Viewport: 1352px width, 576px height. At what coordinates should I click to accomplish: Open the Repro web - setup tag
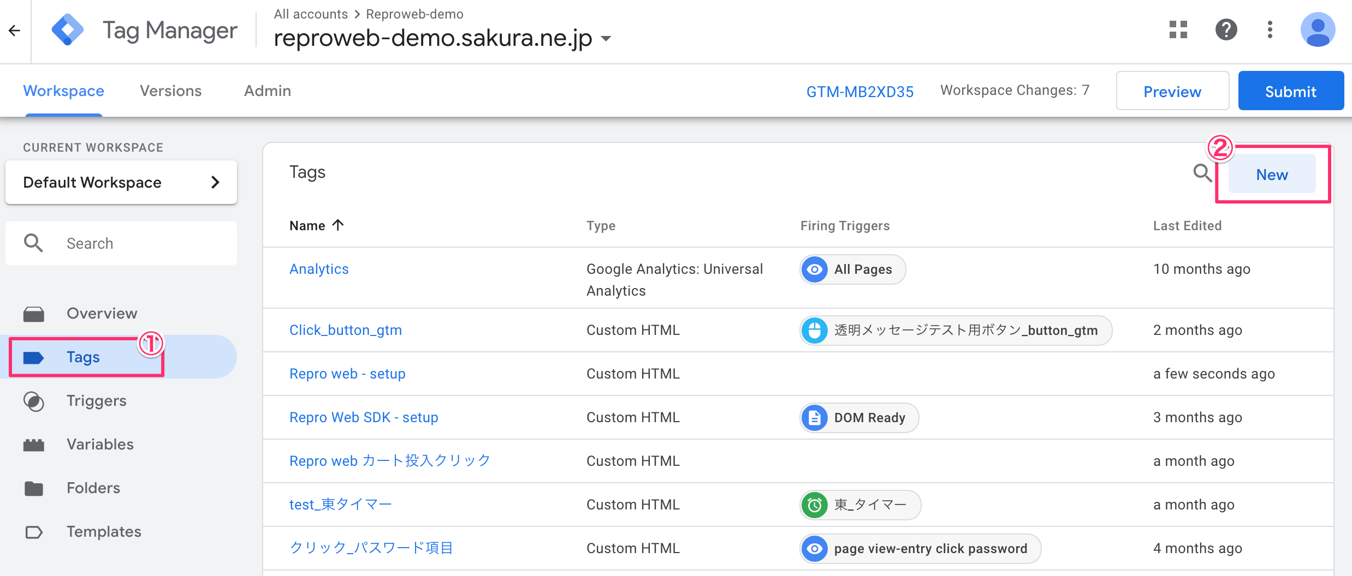pos(347,374)
